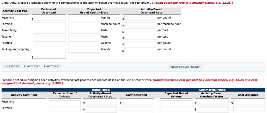
Task: Click the Painting row label
Action: (7, 43)
